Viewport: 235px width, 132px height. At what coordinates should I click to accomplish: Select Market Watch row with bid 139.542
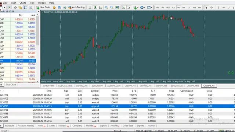point(18,65)
